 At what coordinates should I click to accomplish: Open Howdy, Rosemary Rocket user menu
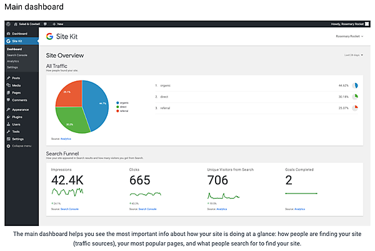(x=349, y=24)
